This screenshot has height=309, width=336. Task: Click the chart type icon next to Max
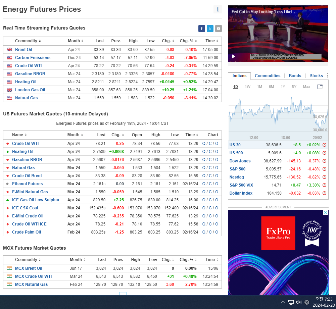pyautogui.click(x=320, y=87)
